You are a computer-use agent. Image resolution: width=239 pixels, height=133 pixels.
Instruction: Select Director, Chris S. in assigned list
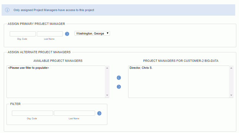coord(141,68)
